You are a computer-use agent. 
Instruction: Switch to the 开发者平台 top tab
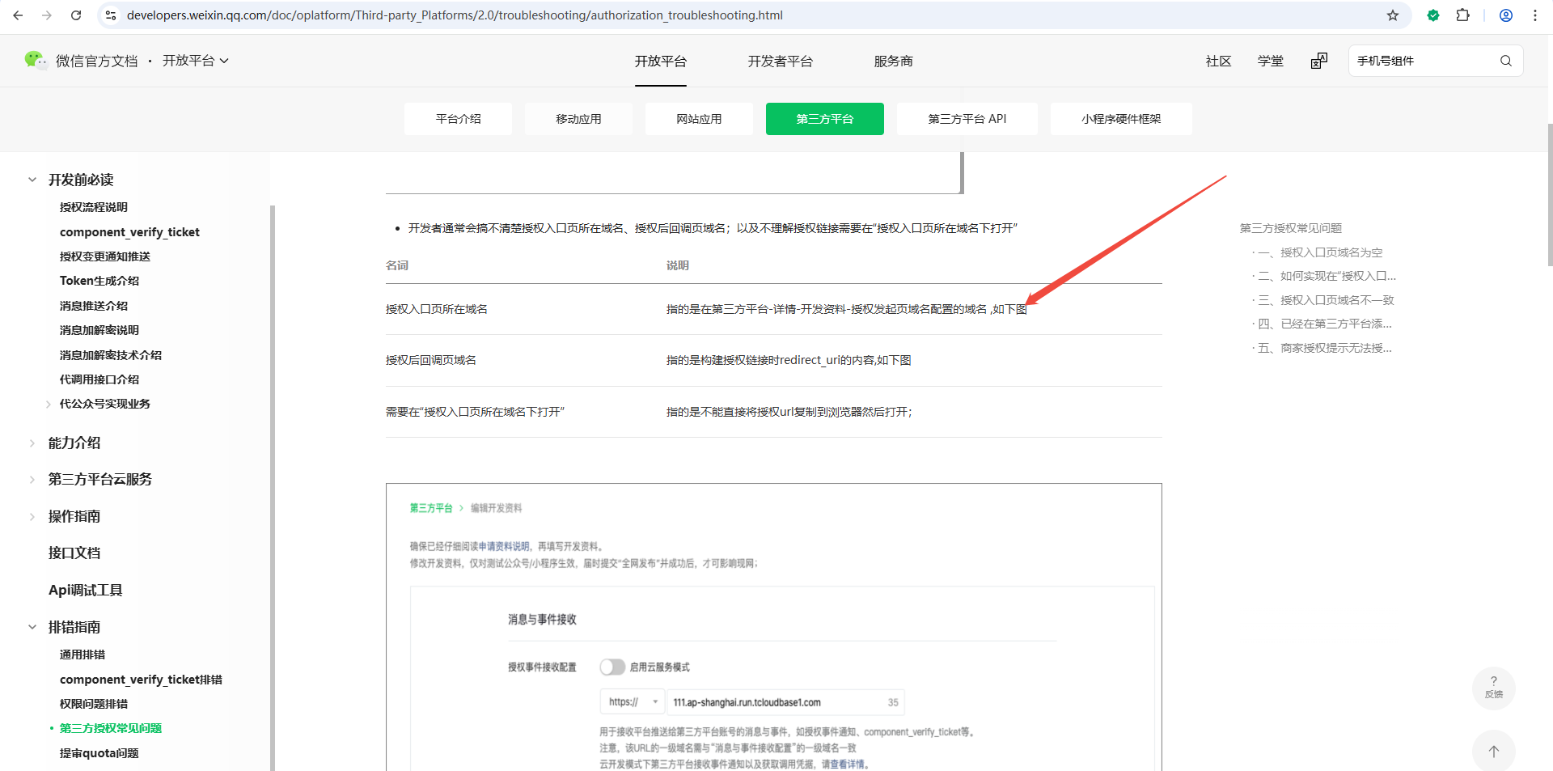[x=781, y=61]
